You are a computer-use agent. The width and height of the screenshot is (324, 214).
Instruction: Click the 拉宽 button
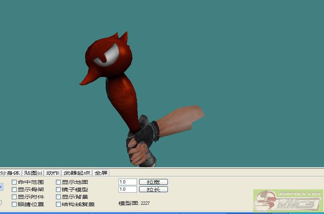[153, 182]
